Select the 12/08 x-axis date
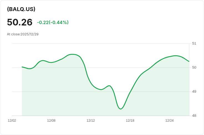204x135 pixels. (51, 121)
